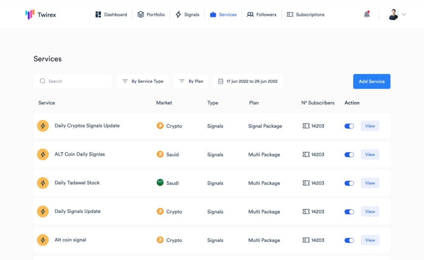
Task: Open the By Service Type filter
Action: (142, 81)
